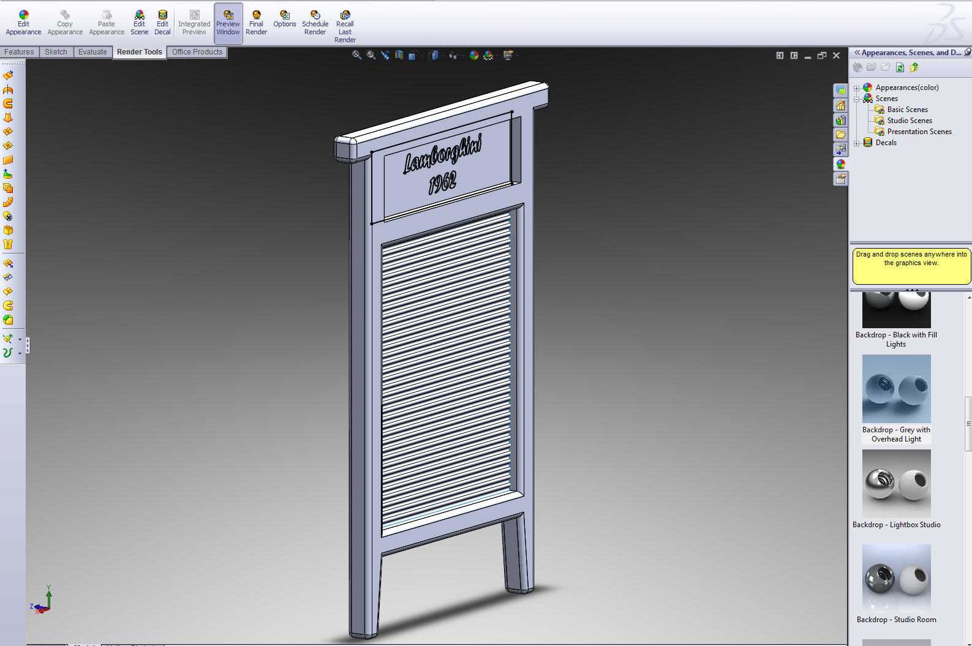Click the Up One Level folder icon
The image size is (972, 646).
(914, 67)
